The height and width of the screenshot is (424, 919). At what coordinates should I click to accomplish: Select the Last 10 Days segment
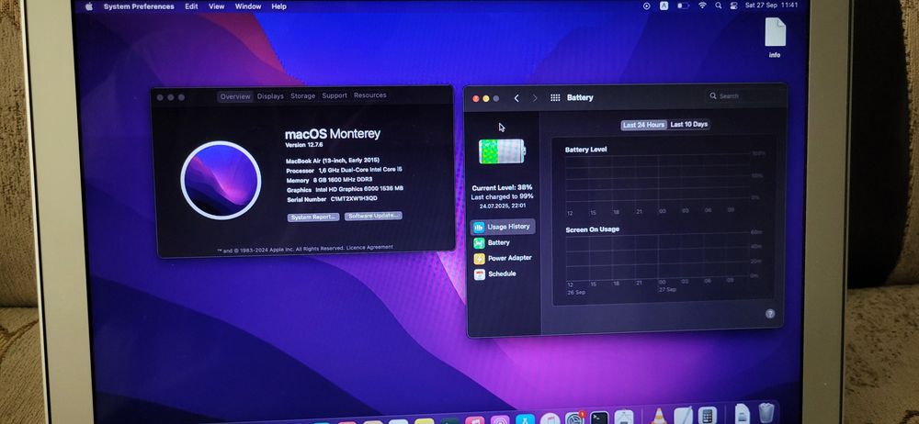pyautogui.click(x=689, y=124)
